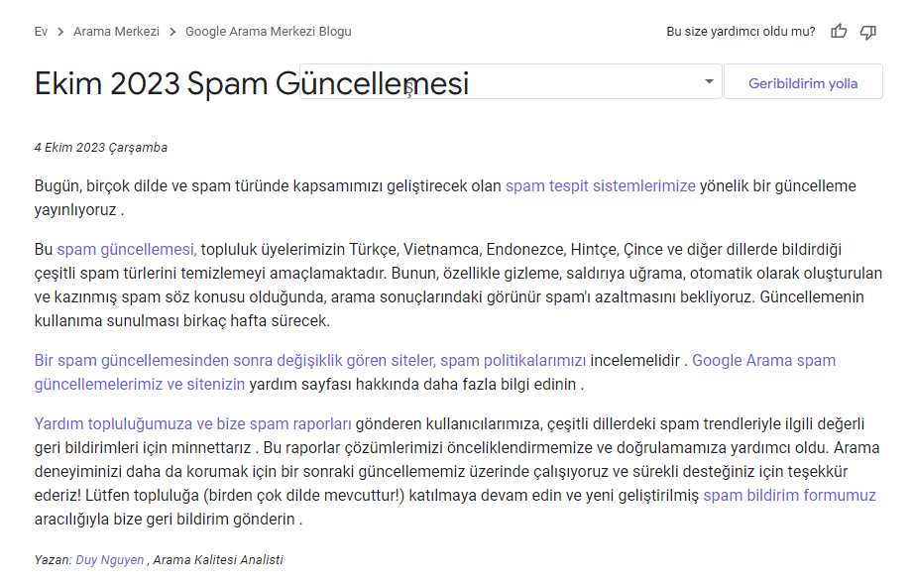The width and height of the screenshot is (913, 584).
Task: Open the spam bildirim formumuz link
Action: (x=789, y=496)
